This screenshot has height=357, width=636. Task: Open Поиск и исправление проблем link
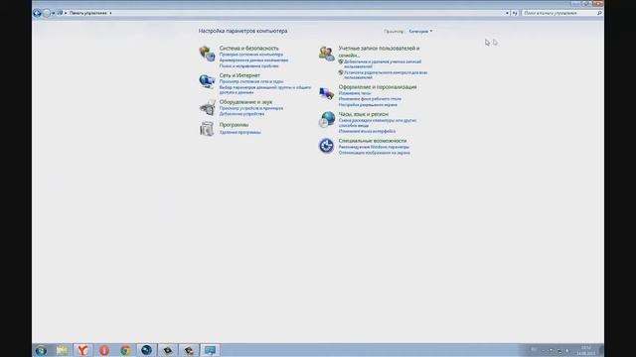(248, 66)
